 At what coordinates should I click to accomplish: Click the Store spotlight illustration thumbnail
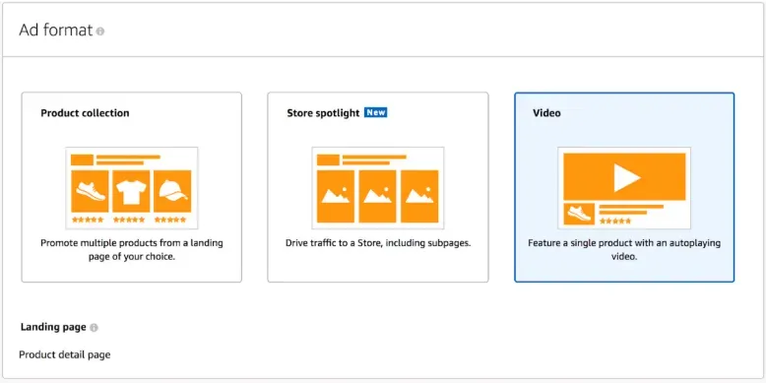click(378, 188)
